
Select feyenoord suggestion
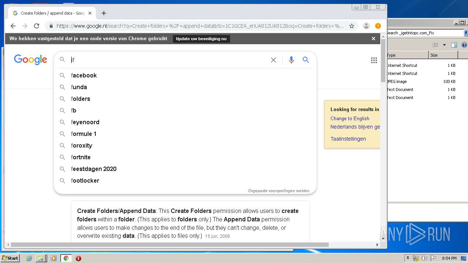coord(185,122)
